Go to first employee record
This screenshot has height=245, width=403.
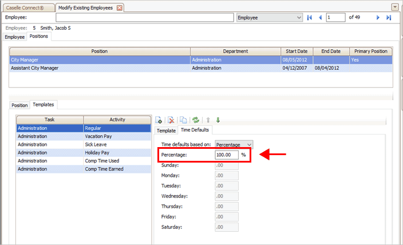pos(310,18)
